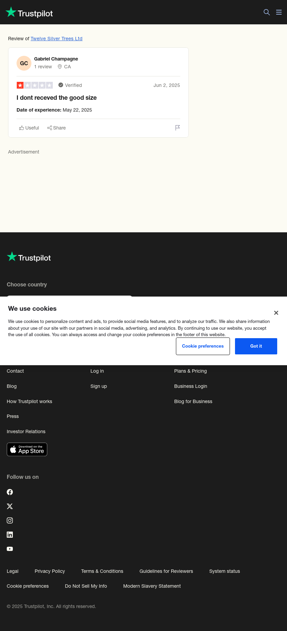Open the hamburger menu in header
The height and width of the screenshot is (631, 287).
[279, 12]
